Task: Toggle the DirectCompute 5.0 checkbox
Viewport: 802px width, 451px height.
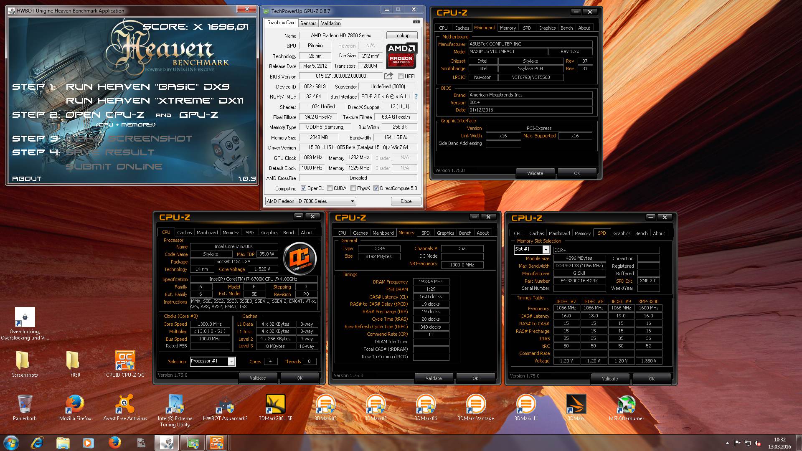Action: pos(376,188)
